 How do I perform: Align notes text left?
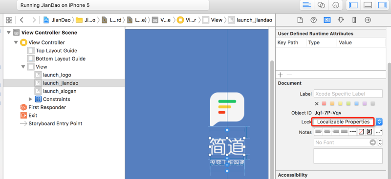click(x=319, y=132)
